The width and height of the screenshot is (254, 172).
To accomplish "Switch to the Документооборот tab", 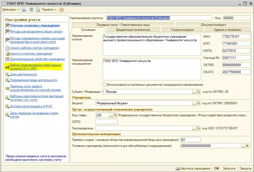I will 213,25.
